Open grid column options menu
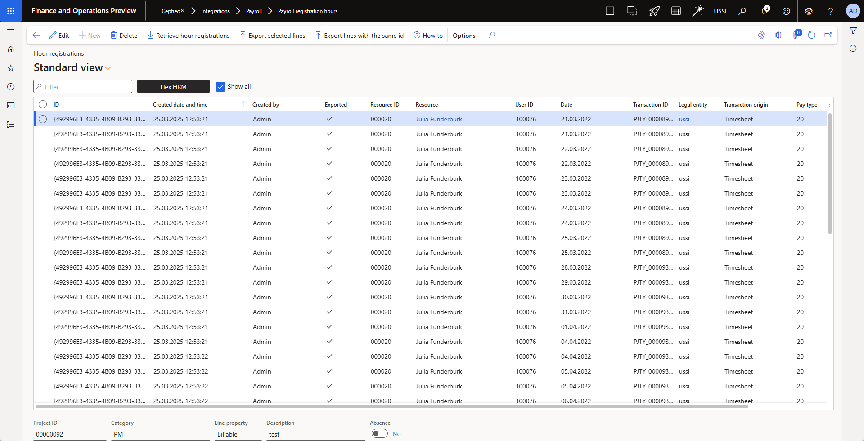Image resolution: width=864 pixels, height=441 pixels. coord(829,104)
